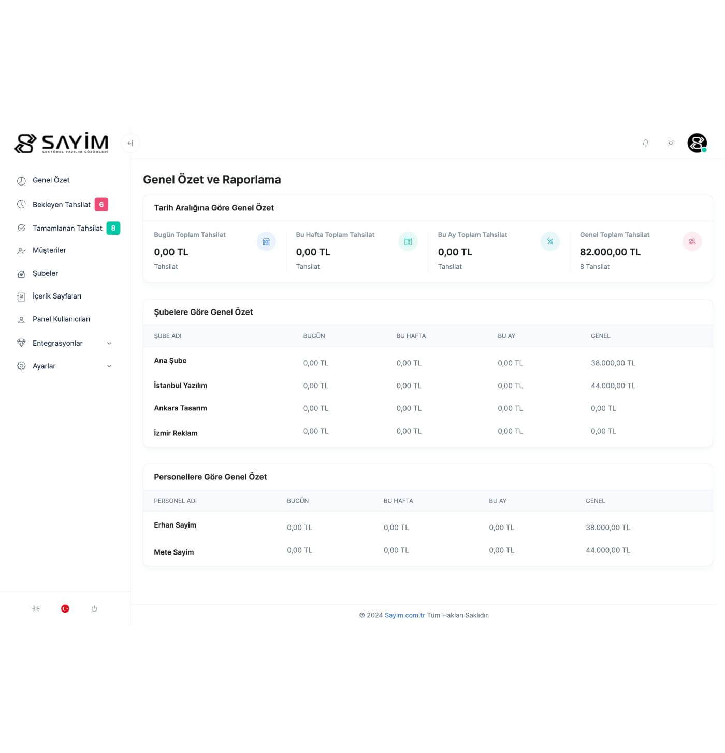Image resolution: width=725 pixels, height=753 pixels.
Task: Open Genel Özet menu item
Action: click(51, 180)
